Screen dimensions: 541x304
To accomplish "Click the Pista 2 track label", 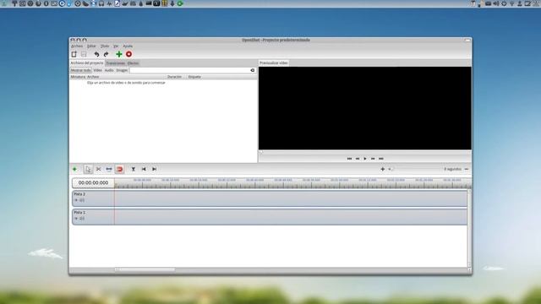I will coord(79,194).
